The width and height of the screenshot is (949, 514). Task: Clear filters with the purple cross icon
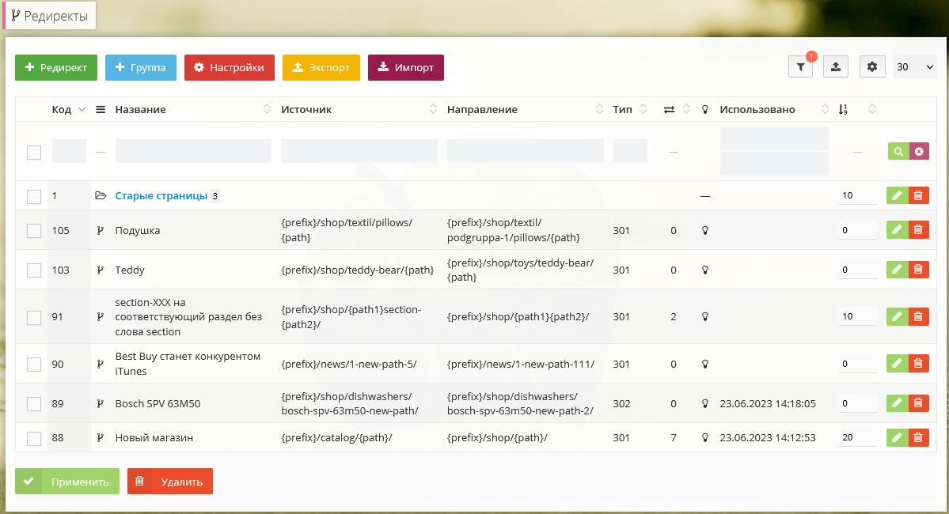click(919, 151)
